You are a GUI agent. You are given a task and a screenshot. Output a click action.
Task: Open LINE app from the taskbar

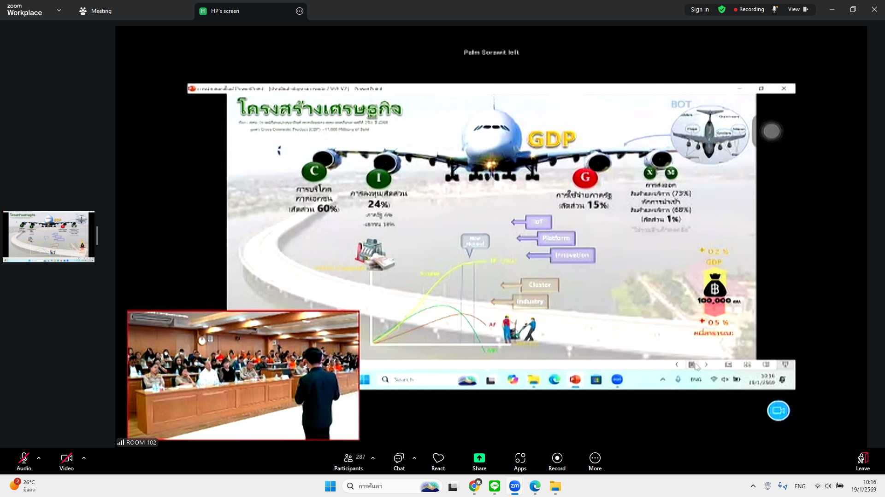tap(495, 486)
